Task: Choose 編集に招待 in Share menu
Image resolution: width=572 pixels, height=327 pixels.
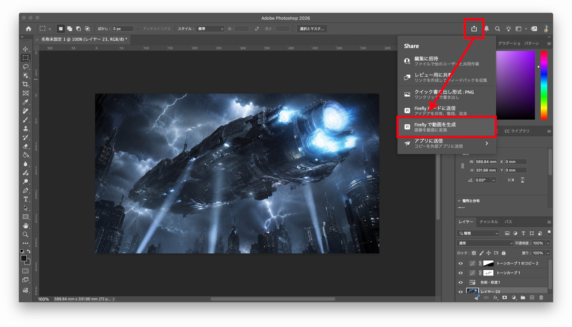Action: [x=447, y=61]
